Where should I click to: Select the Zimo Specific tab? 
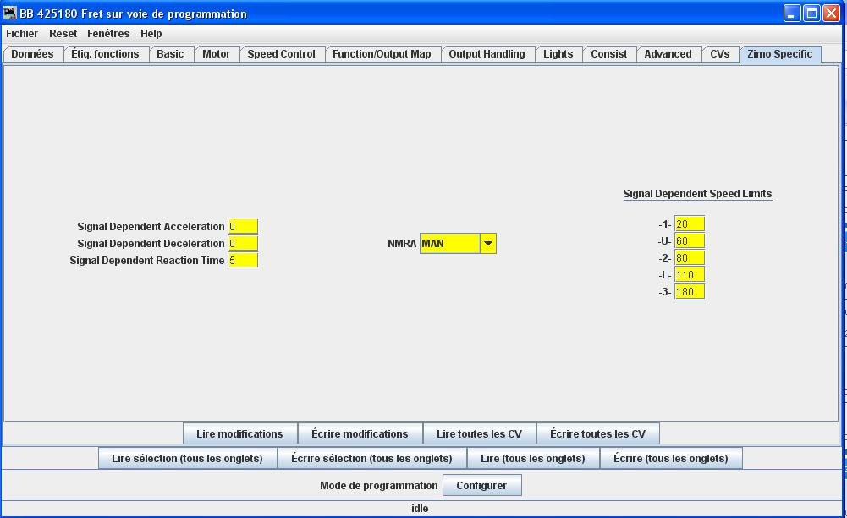[x=779, y=54]
